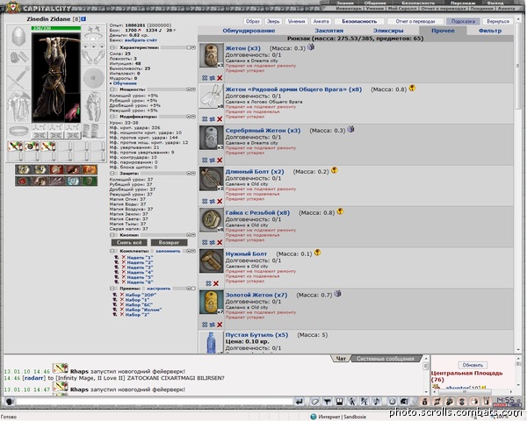Click the Снять всё button

pos(129,242)
